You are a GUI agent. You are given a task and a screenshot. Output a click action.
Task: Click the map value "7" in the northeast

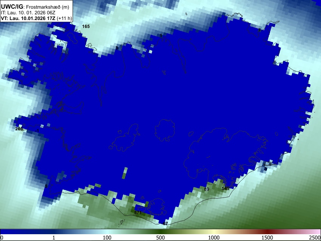pos(259,30)
